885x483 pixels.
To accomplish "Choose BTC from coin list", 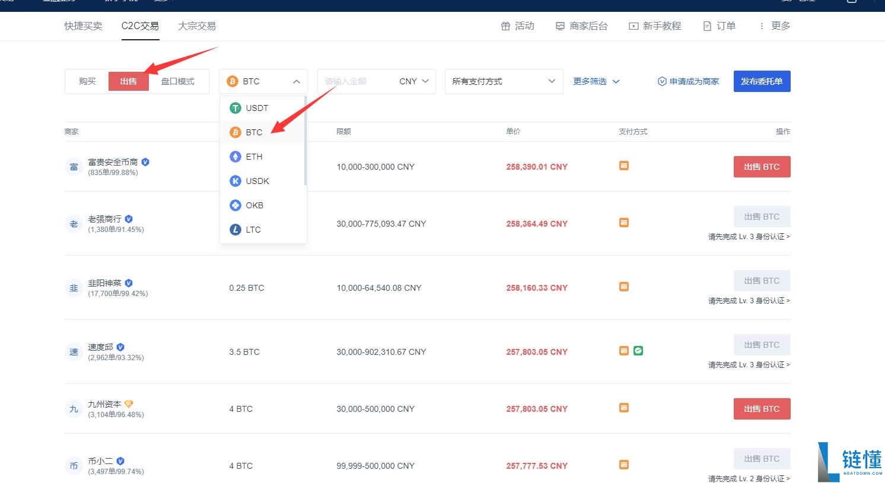I will [263, 132].
